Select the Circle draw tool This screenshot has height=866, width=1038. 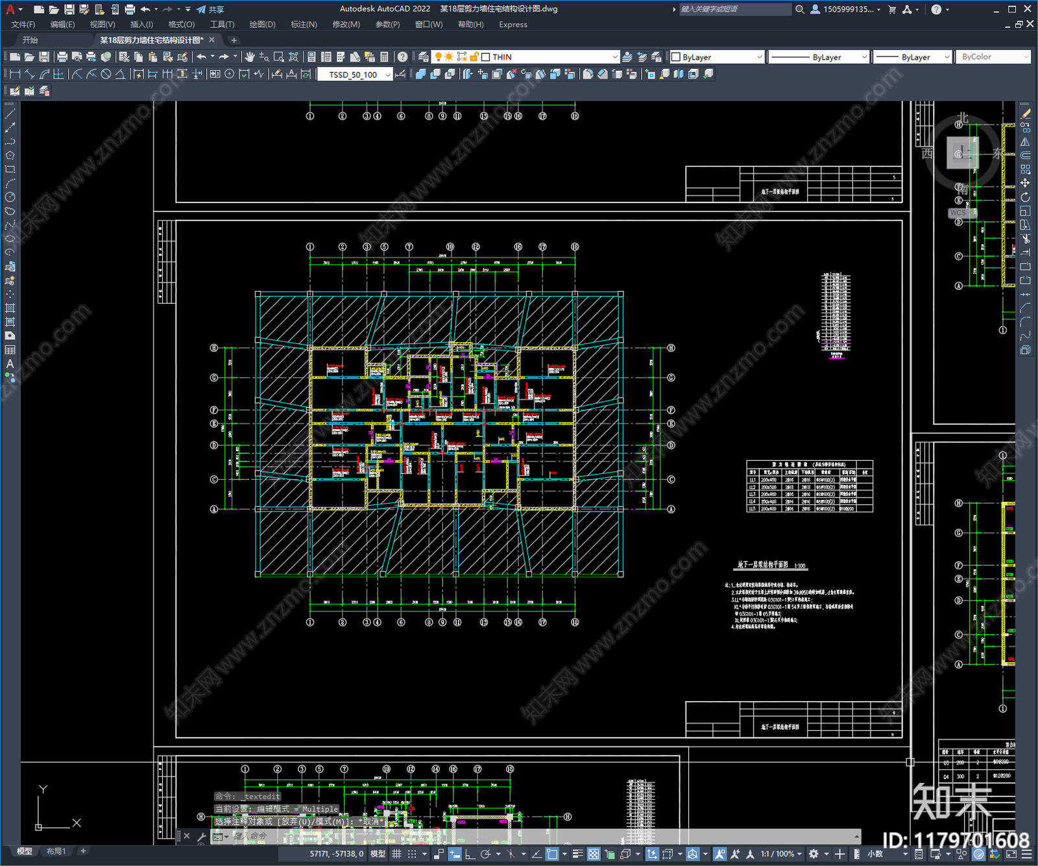(x=10, y=197)
